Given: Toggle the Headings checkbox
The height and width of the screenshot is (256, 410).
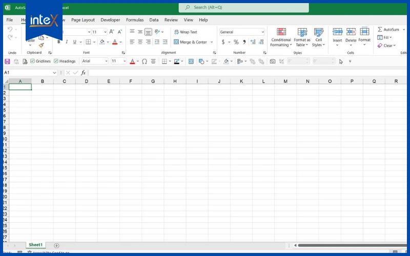Looking at the screenshot, I should (x=56, y=61).
